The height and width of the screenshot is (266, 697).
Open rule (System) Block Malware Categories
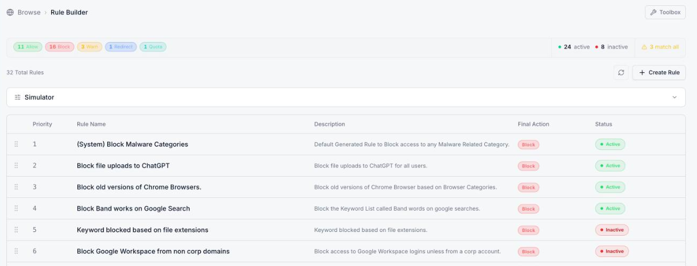pyautogui.click(x=132, y=144)
